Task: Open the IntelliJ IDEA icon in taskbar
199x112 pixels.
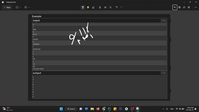Action: pos(121,109)
